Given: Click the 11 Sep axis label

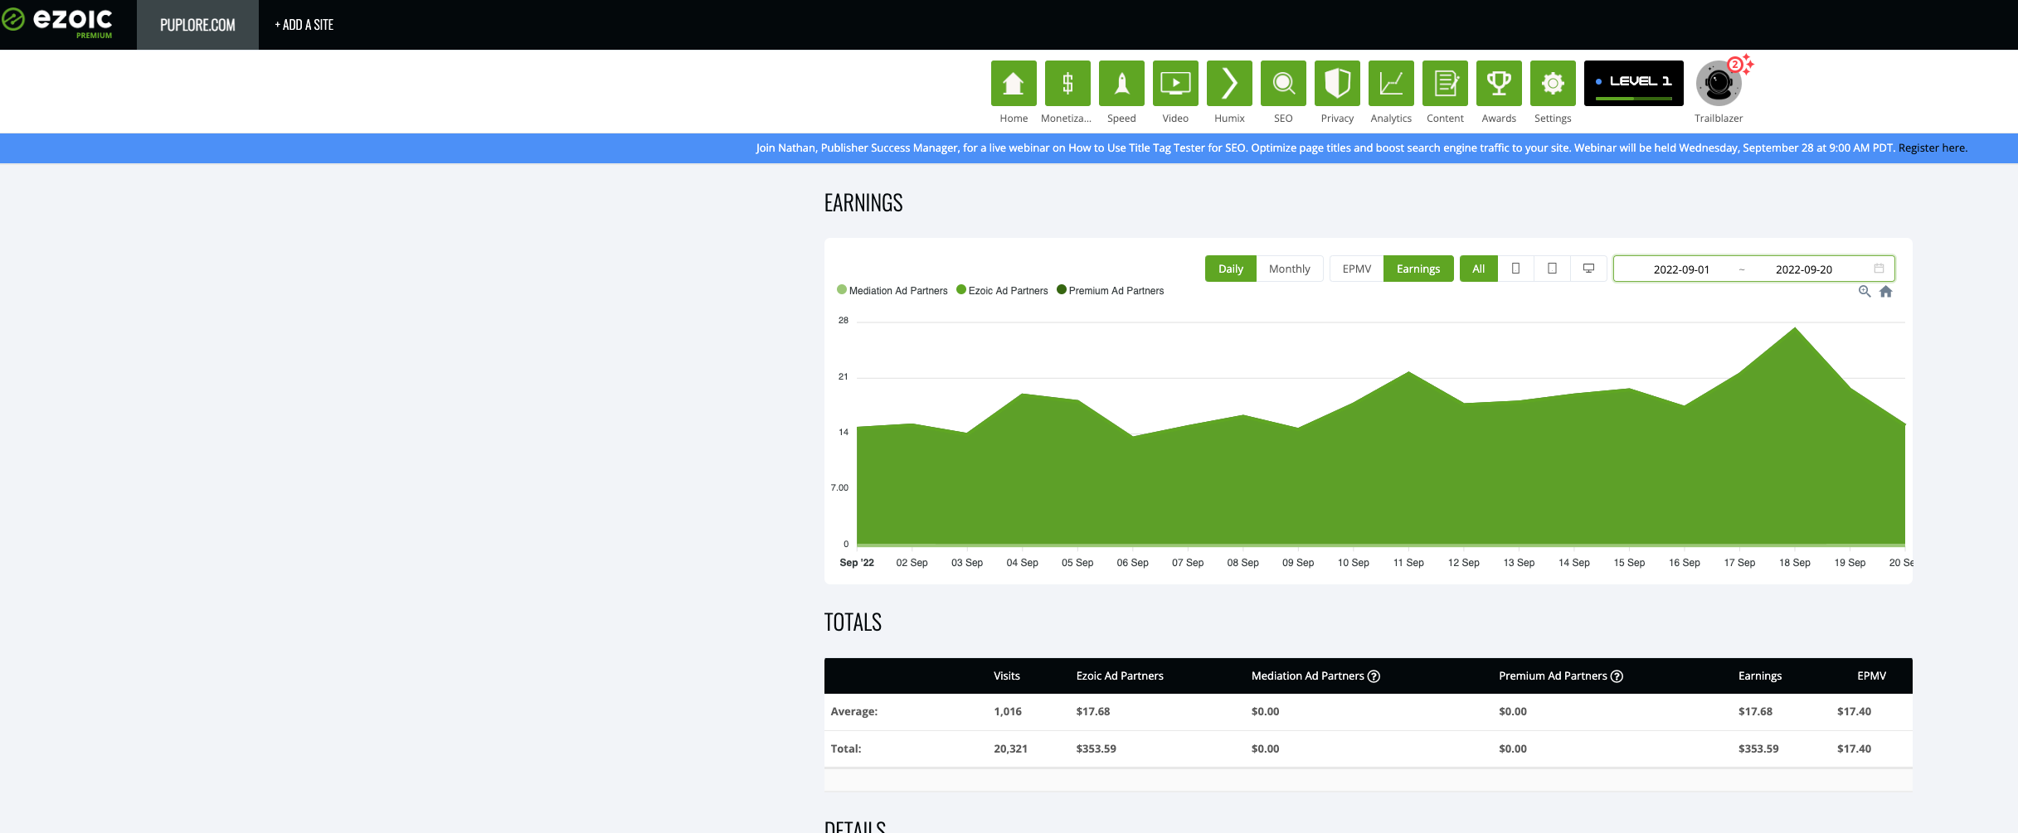Looking at the screenshot, I should (1408, 563).
